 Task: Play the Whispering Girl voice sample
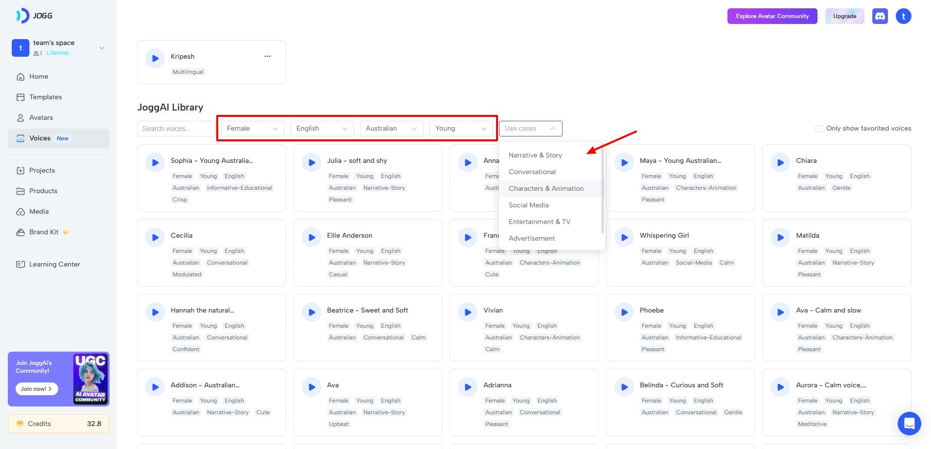[624, 238]
